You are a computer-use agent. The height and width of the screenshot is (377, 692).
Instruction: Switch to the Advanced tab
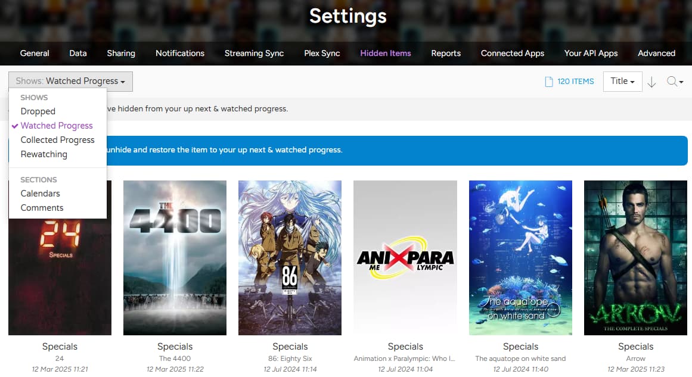pyautogui.click(x=656, y=54)
